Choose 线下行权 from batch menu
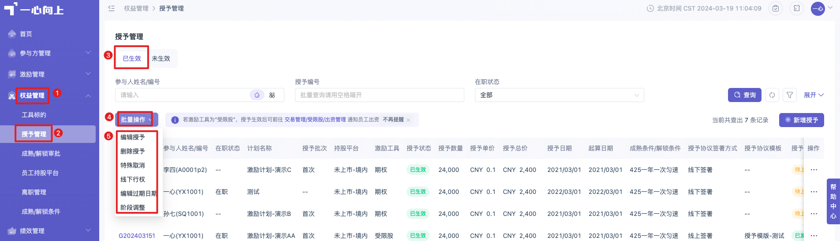The height and width of the screenshot is (241, 840). [x=133, y=179]
